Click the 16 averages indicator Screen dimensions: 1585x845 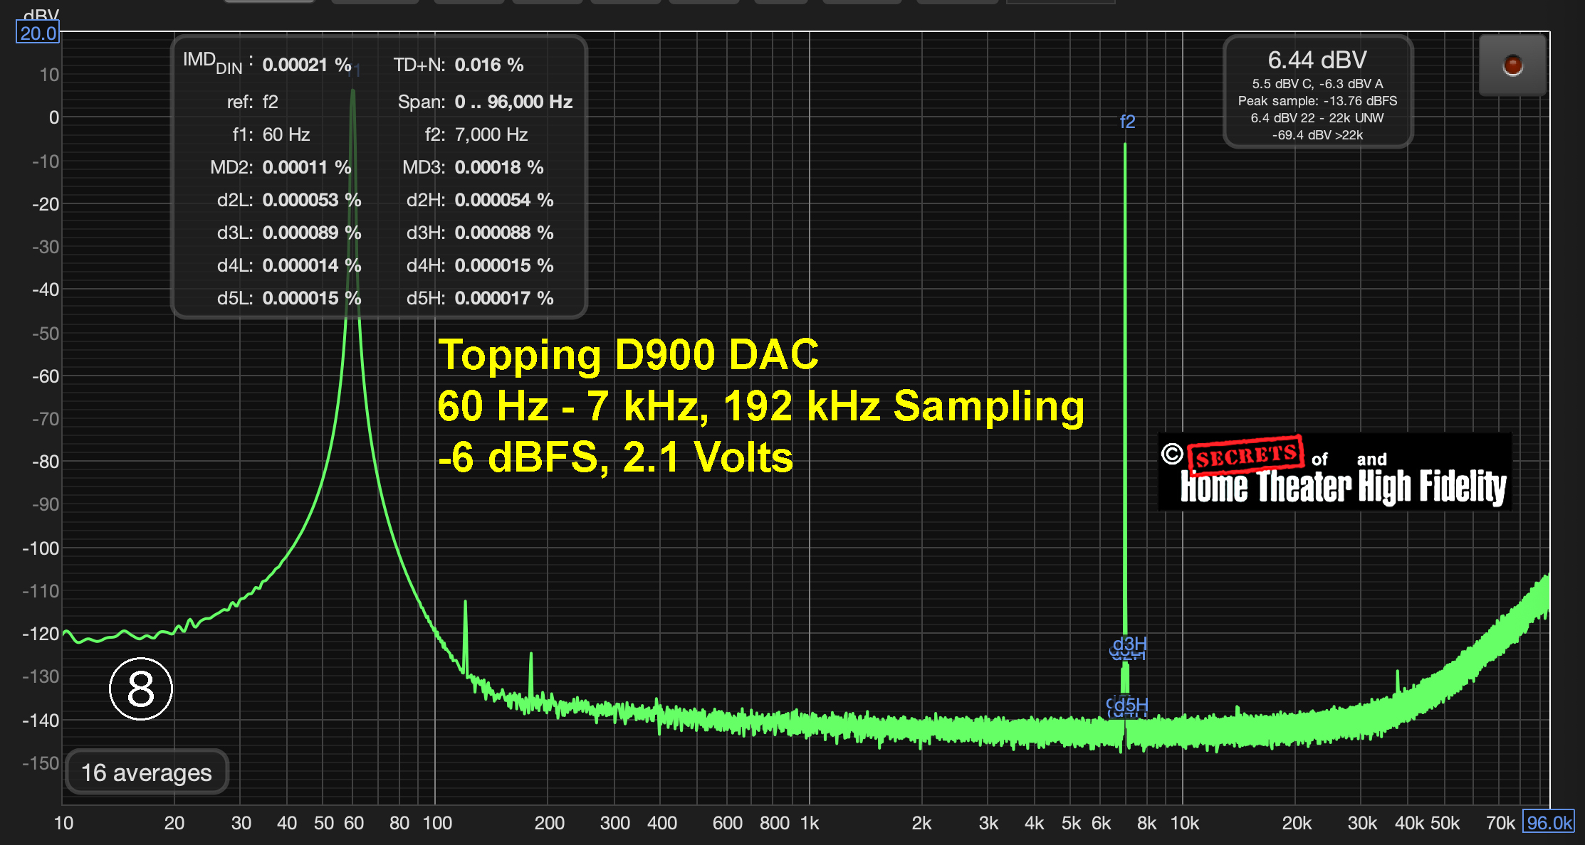point(147,772)
